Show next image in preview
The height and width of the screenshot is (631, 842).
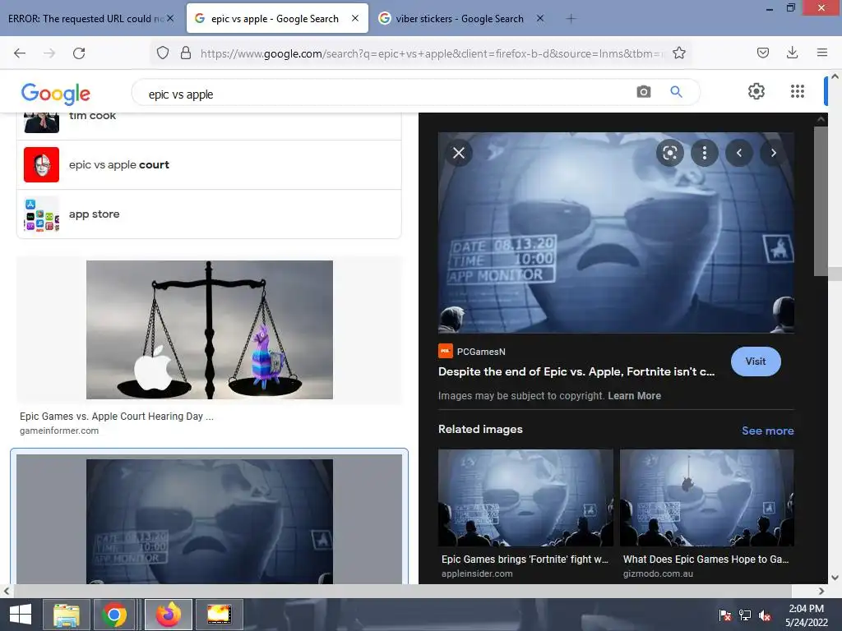pyautogui.click(x=773, y=153)
